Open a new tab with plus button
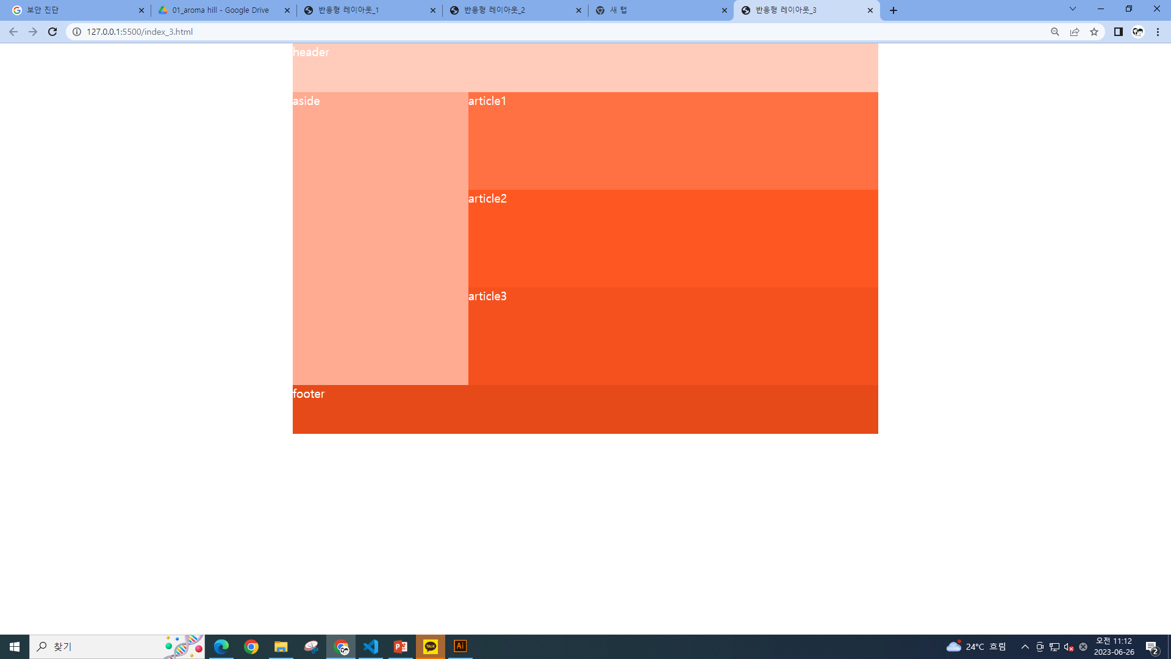1171x659 pixels. [x=893, y=10]
